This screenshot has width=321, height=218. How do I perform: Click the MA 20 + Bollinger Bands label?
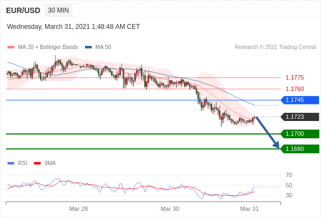[48, 47]
